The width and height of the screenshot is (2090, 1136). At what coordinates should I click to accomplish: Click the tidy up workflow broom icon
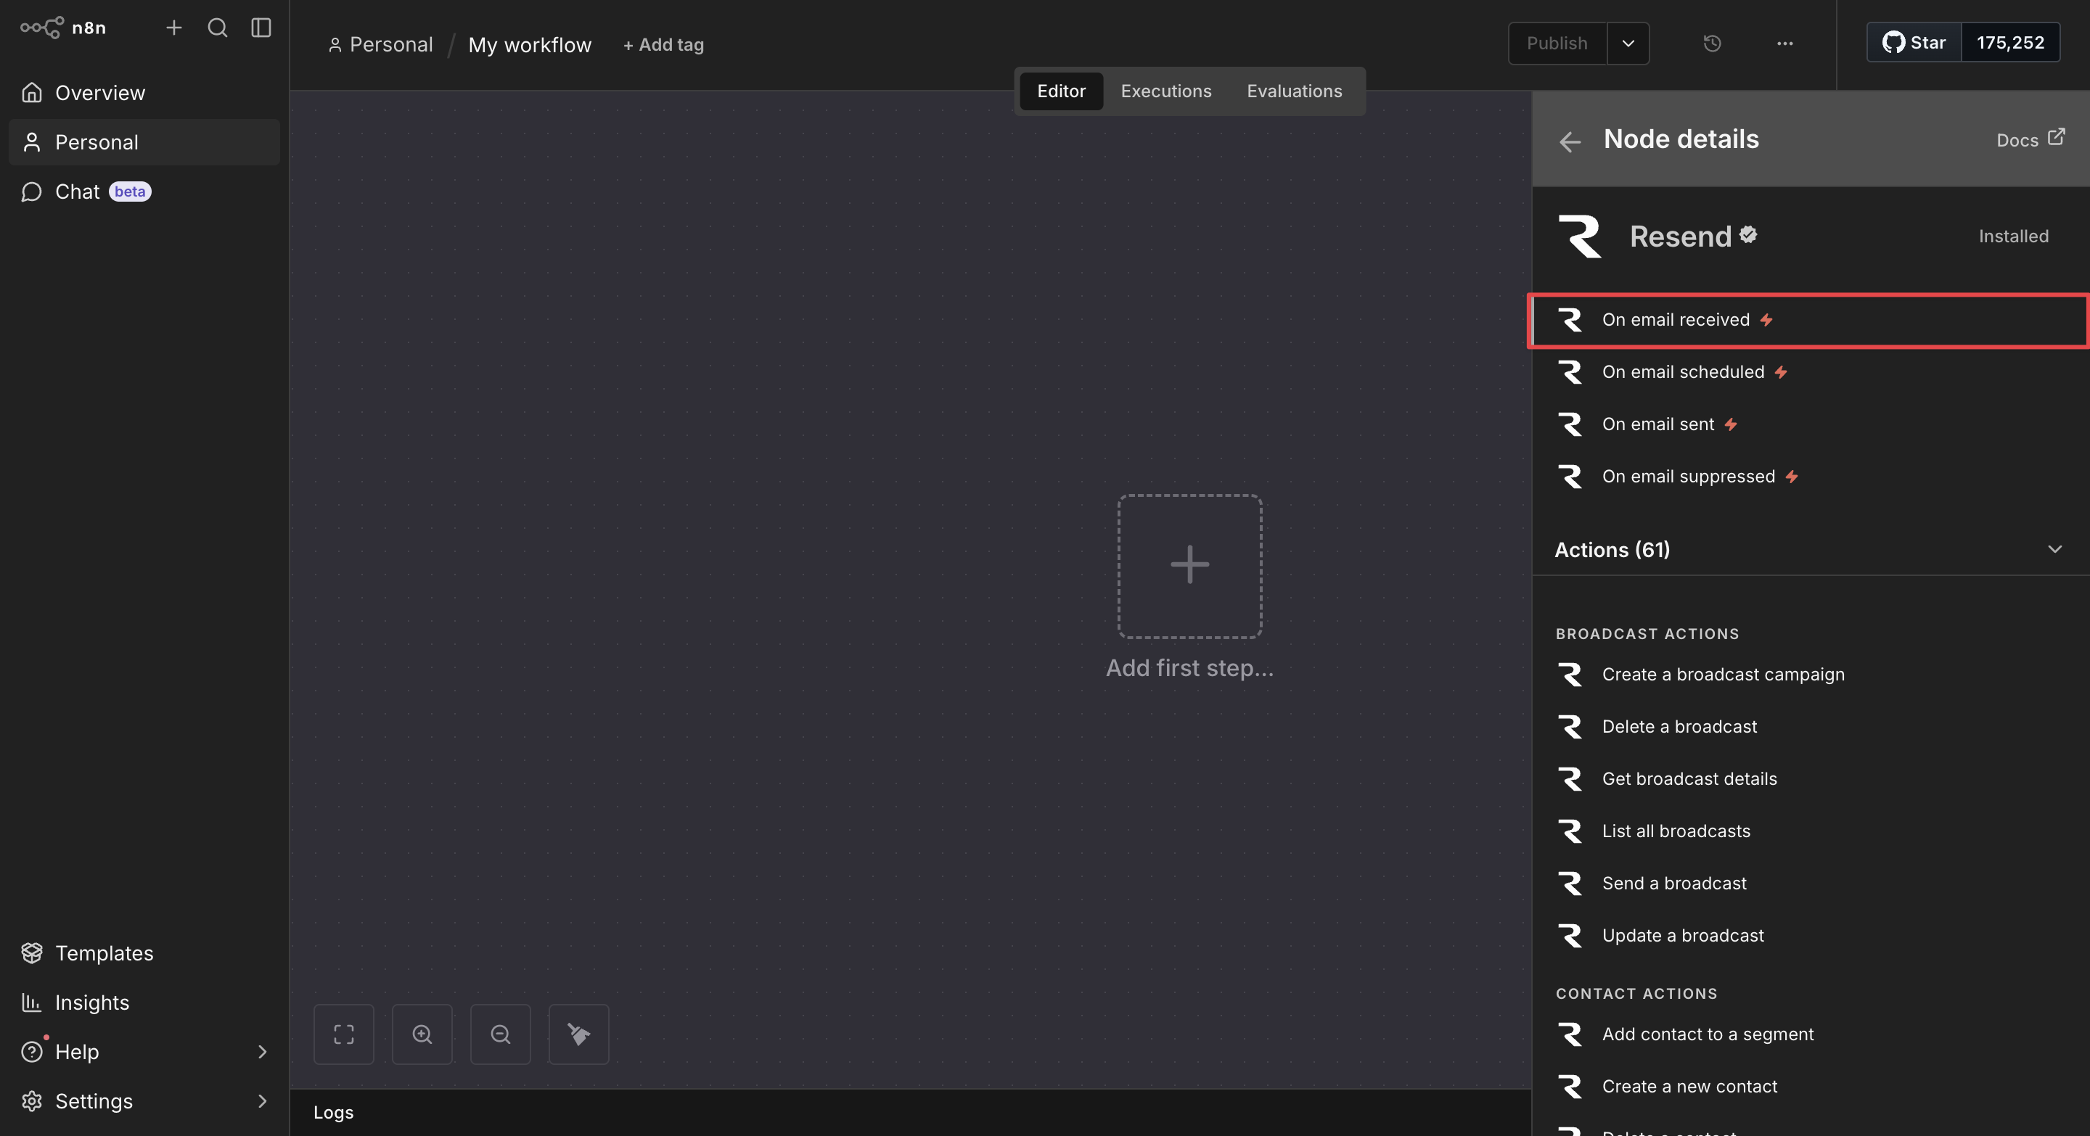[578, 1034]
